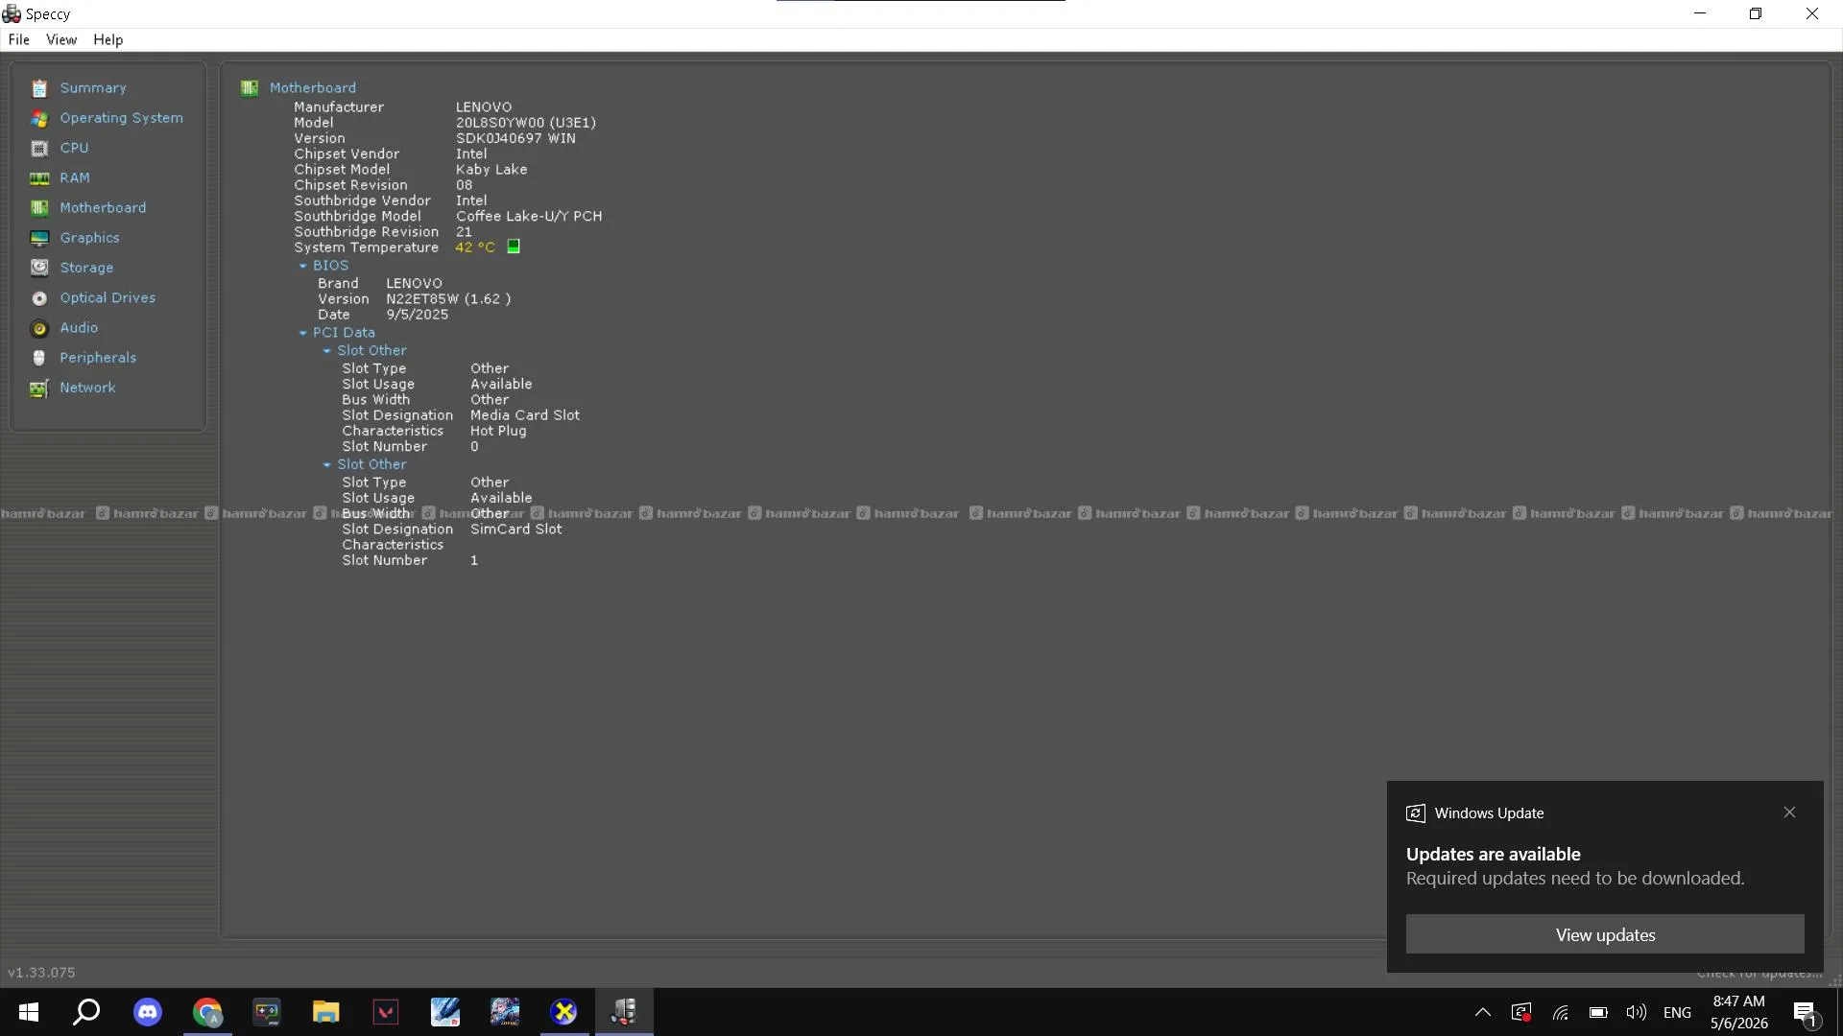Image resolution: width=1843 pixels, height=1036 pixels.
Task: Open Graphics via its monitor icon
Action: pyautogui.click(x=39, y=238)
